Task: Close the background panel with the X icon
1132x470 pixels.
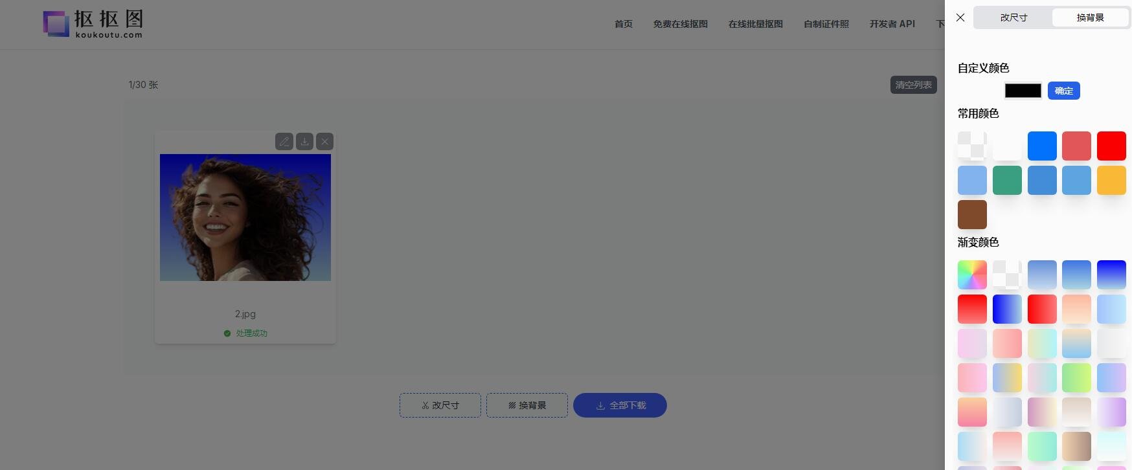Action: pos(960,17)
